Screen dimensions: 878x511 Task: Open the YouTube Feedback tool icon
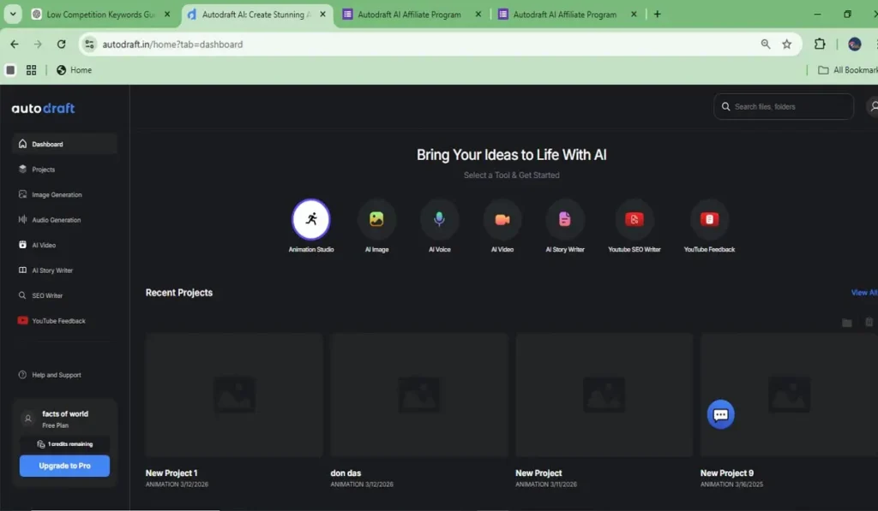[x=709, y=219]
